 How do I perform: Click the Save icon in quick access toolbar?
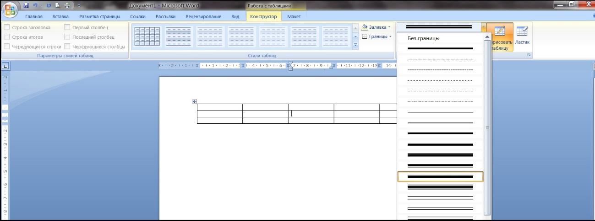26,6
